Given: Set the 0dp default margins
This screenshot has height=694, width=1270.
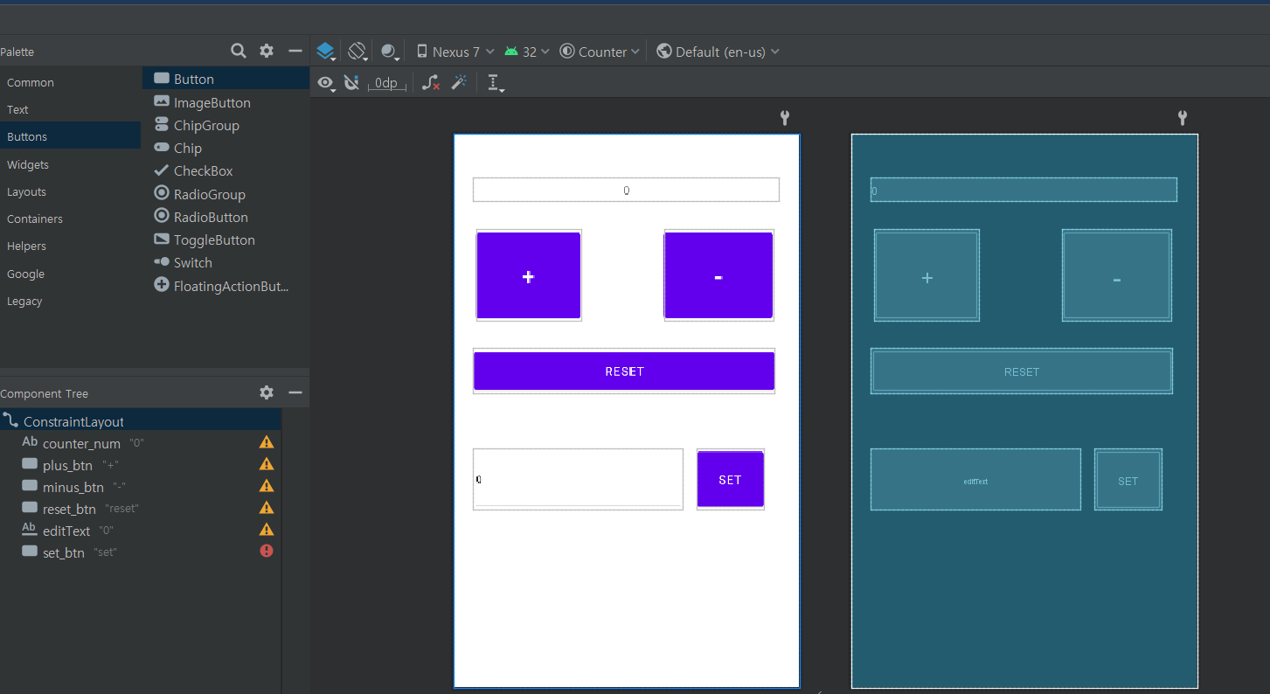Looking at the screenshot, I should point(386,83).
